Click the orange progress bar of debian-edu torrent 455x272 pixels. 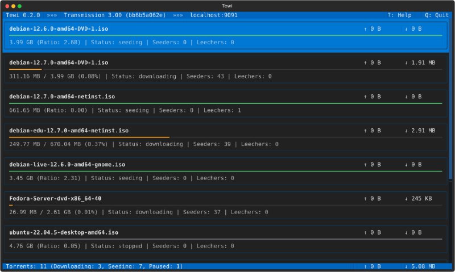(89, 137)
